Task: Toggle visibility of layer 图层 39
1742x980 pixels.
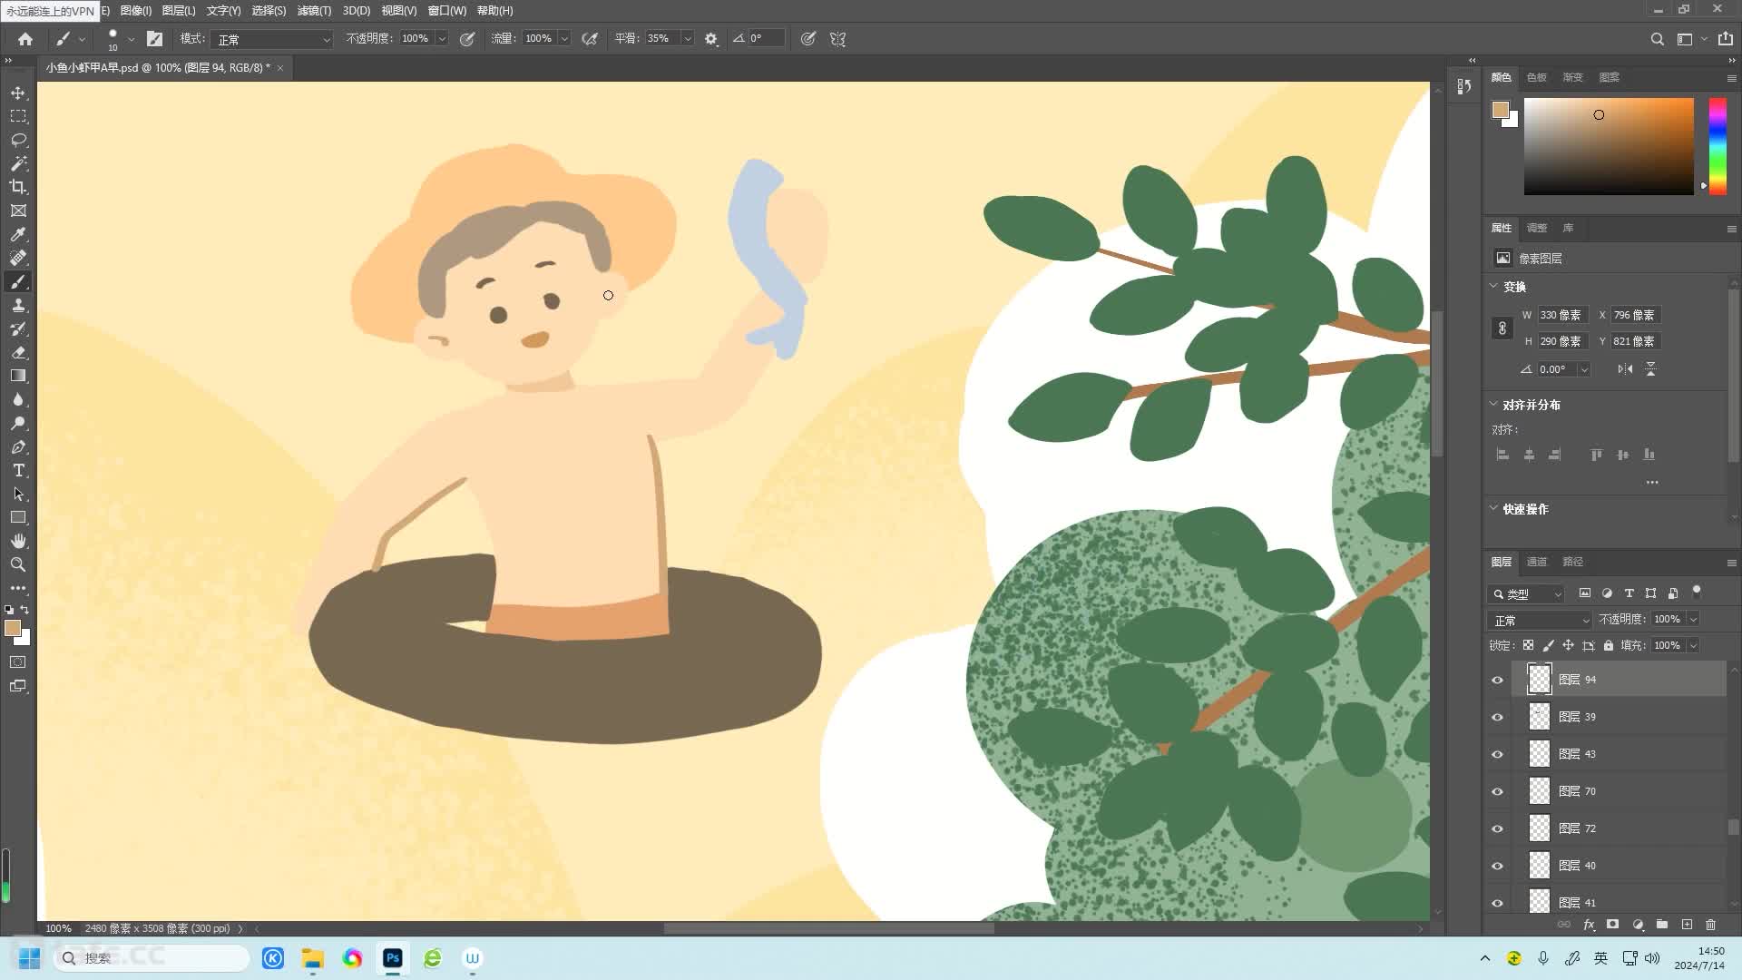Action: click(x=1498, y=717)
